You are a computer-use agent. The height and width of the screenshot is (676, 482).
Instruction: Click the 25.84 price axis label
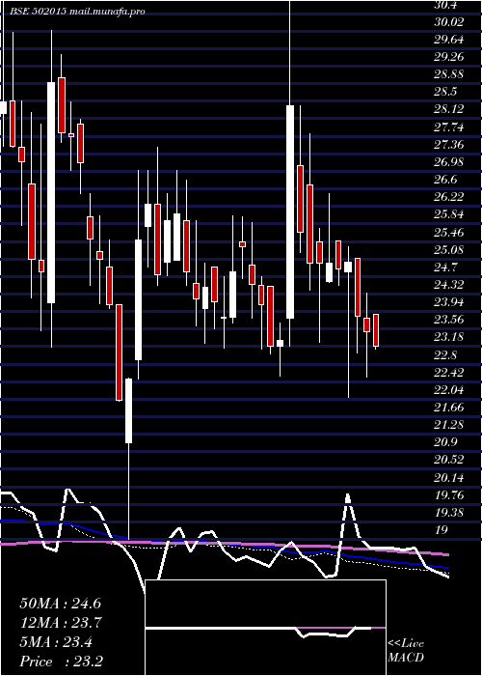(448, 213)
